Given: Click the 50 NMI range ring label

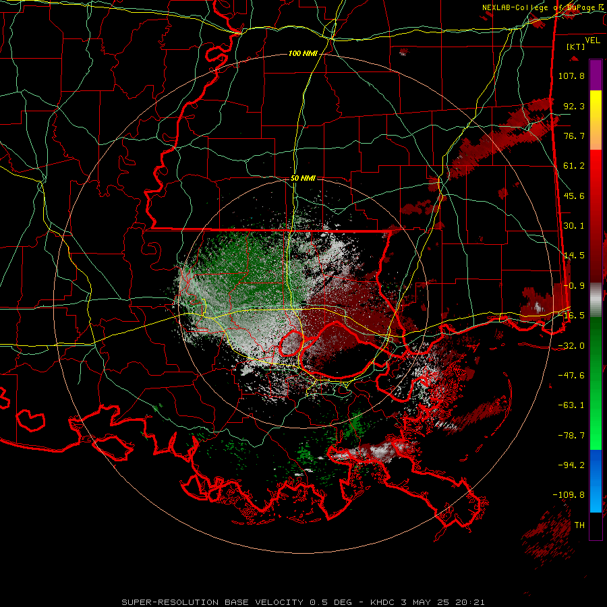Looking at the screenshot, I should click(303, 178).
